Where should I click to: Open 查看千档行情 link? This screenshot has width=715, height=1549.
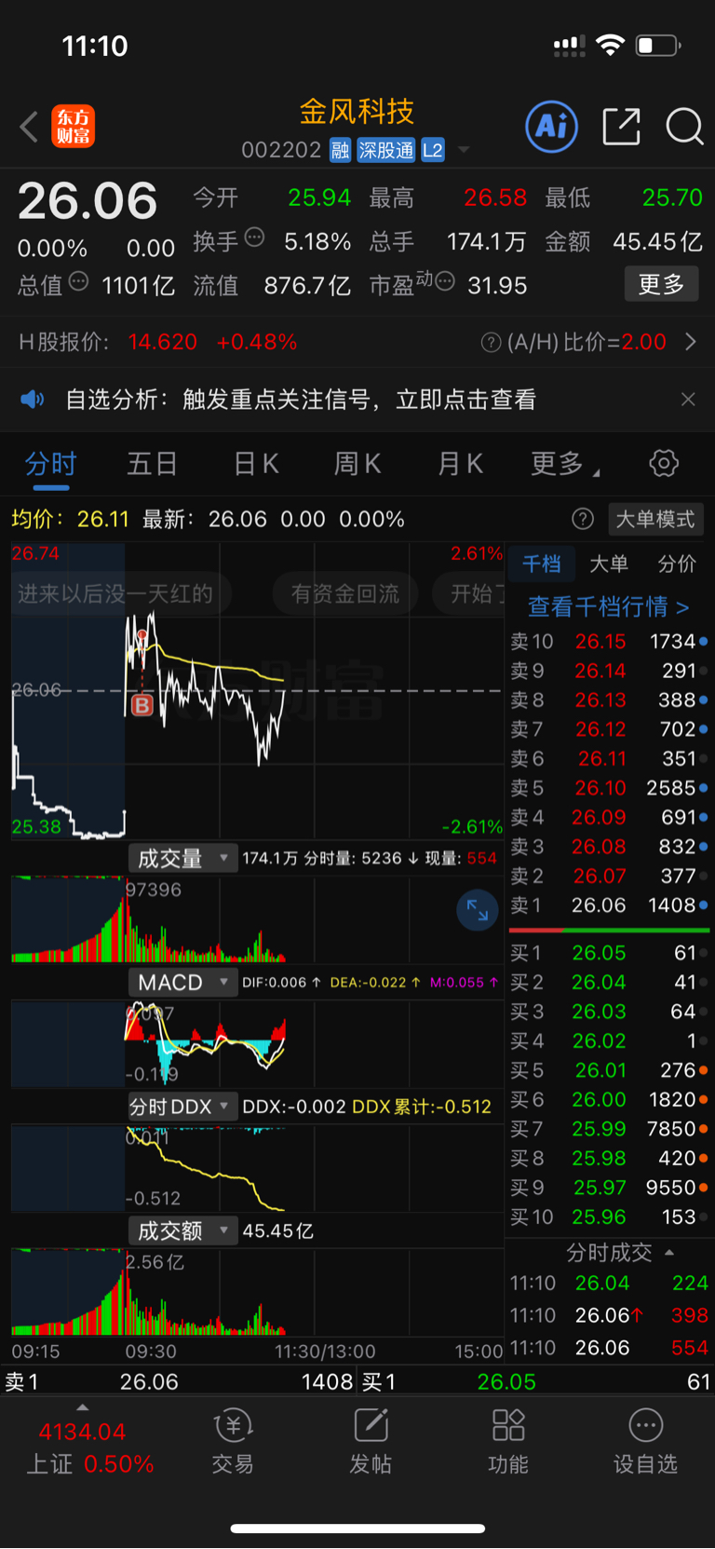(x=609, y=607)
